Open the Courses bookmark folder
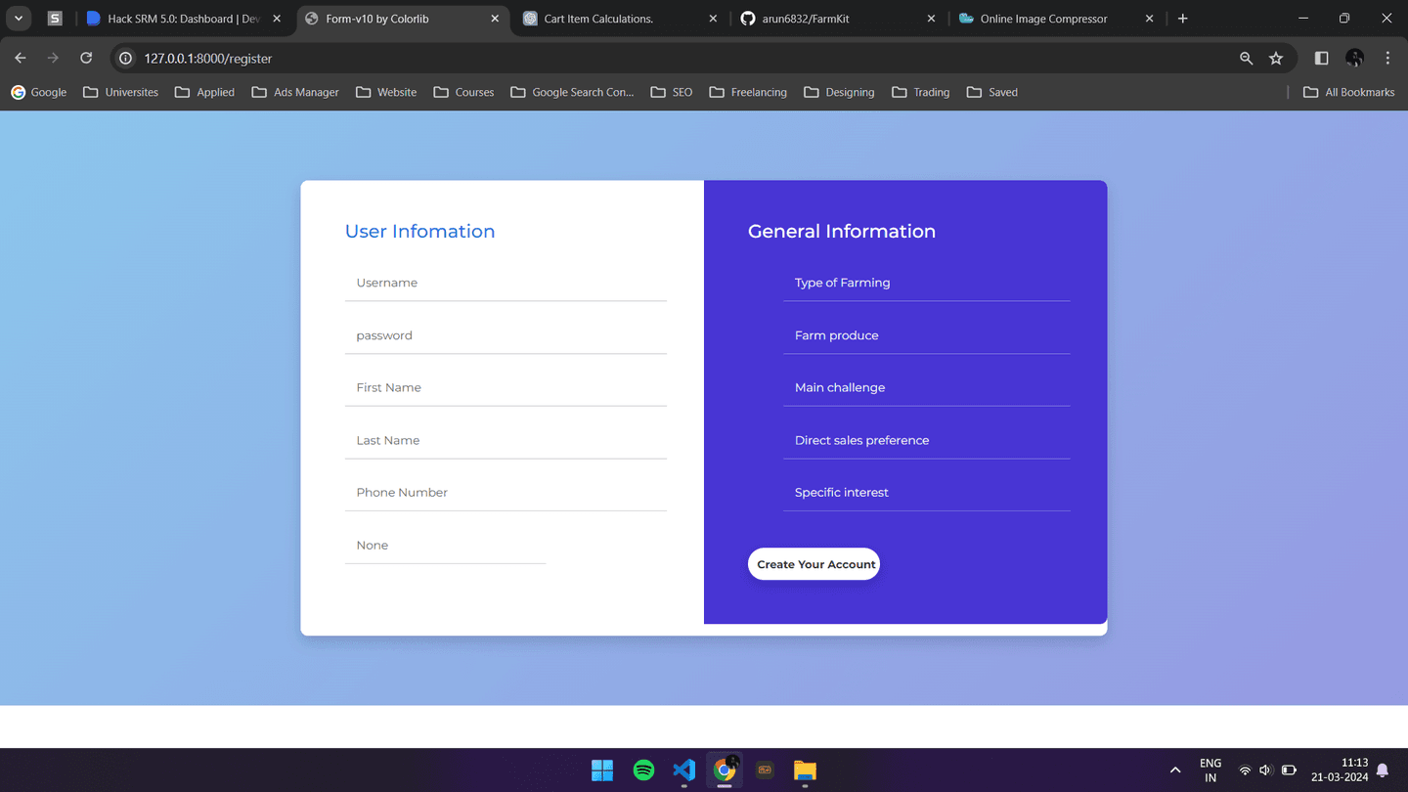 click(464, 92)
